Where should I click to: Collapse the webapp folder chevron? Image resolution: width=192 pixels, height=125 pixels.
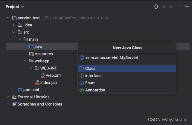pos(25,61)
